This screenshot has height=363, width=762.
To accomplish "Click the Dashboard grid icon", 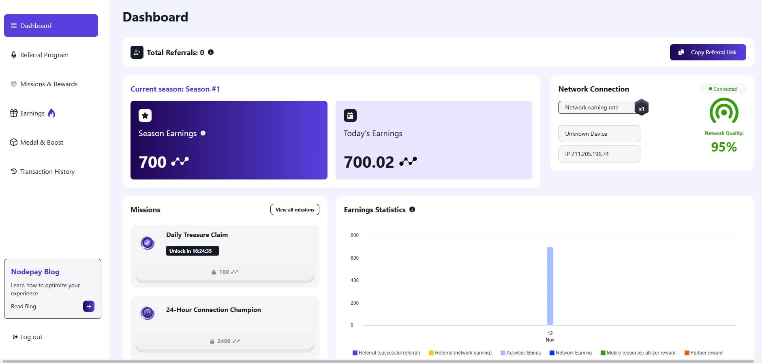I will [x=14, y=26].
